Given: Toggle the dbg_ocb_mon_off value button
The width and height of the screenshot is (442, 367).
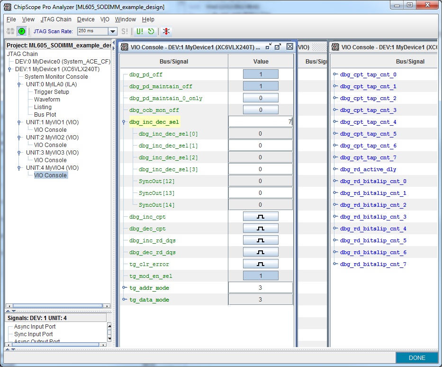Looking at the screenshot, I should click(261, 110).
